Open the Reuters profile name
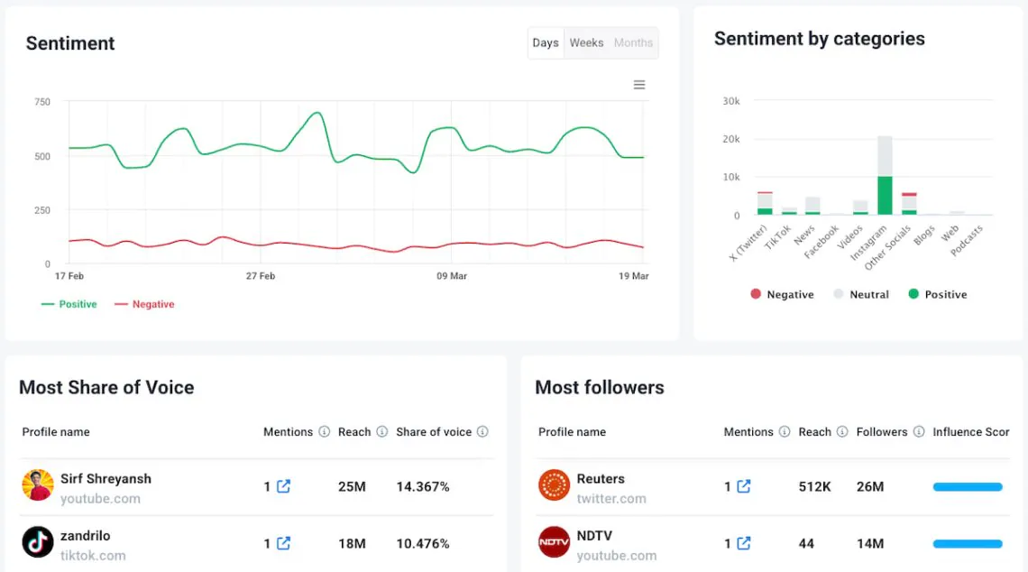 tap(601, 479)
